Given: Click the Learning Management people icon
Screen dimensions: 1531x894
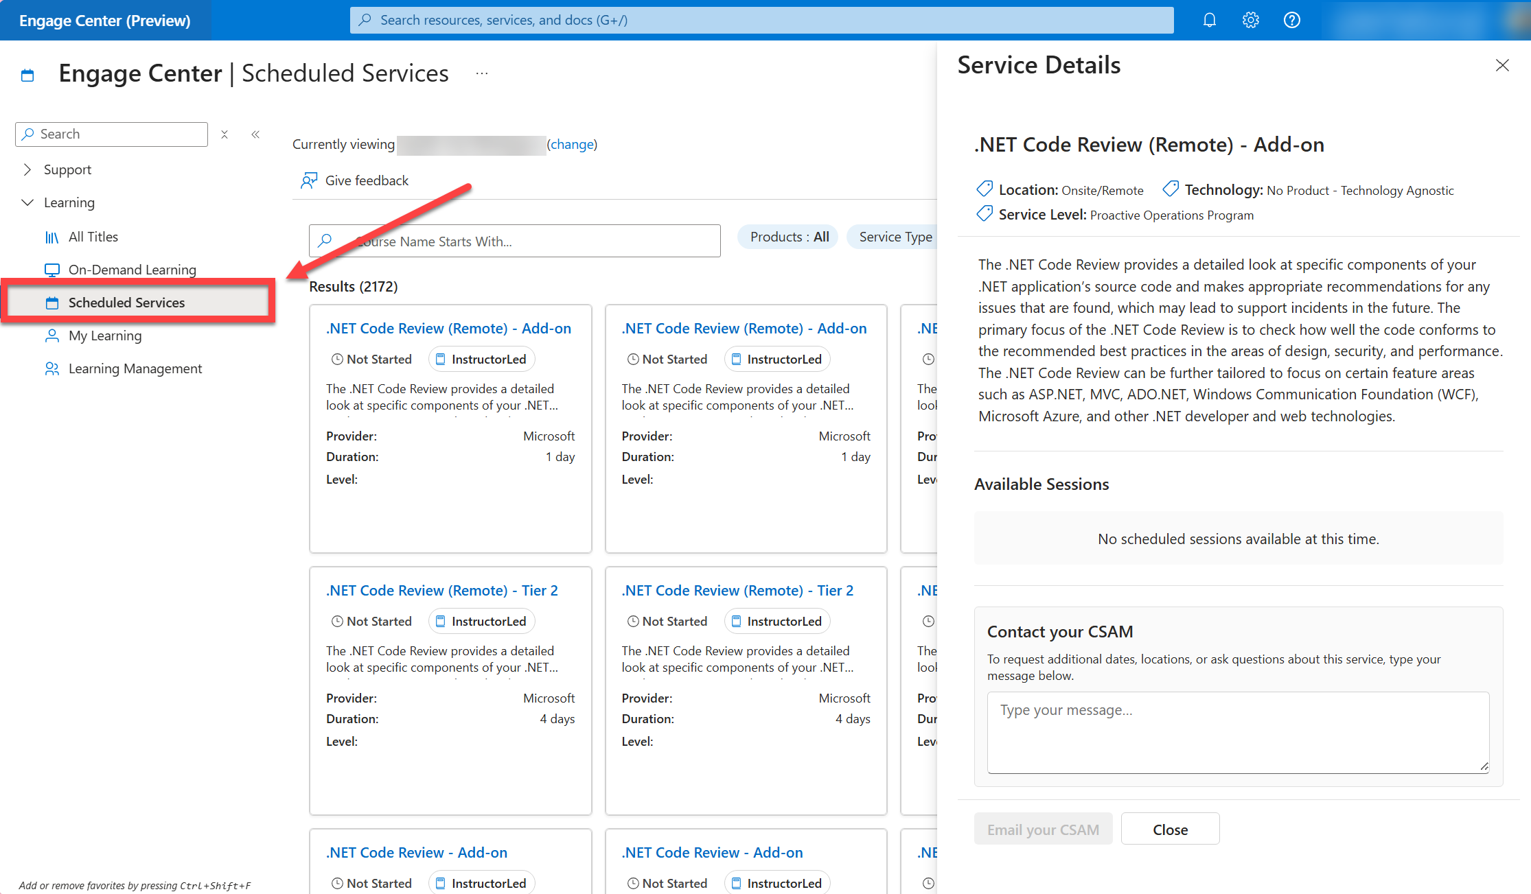Looking at the screenshot, I should pos(52,368).
